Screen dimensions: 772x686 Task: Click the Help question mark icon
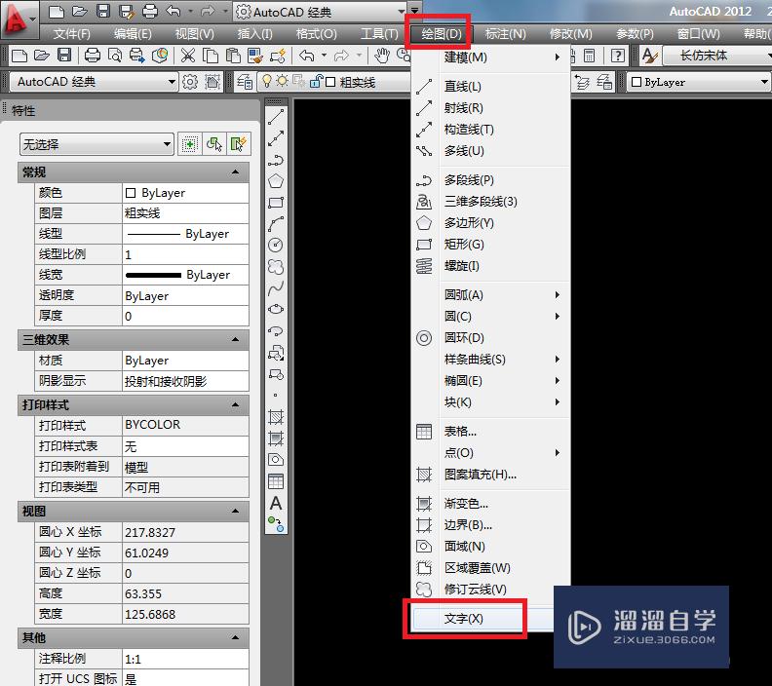click(x=617, y=56)
